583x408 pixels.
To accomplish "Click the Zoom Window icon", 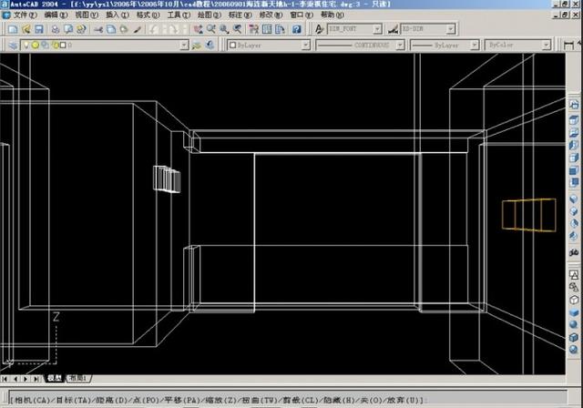I will (x=224, y=29).
